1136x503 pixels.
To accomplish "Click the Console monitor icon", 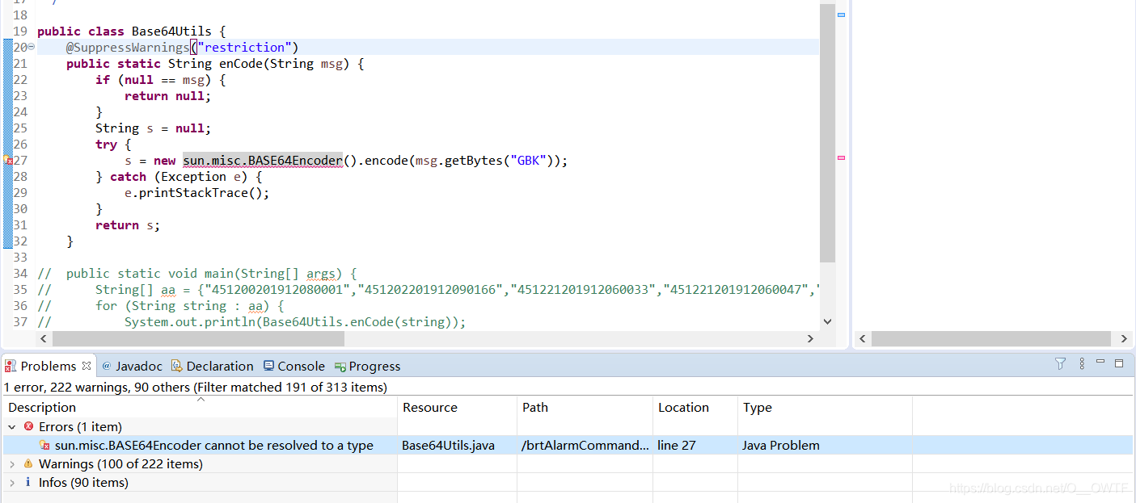I will pyautogui.click(x=267, y=366).
